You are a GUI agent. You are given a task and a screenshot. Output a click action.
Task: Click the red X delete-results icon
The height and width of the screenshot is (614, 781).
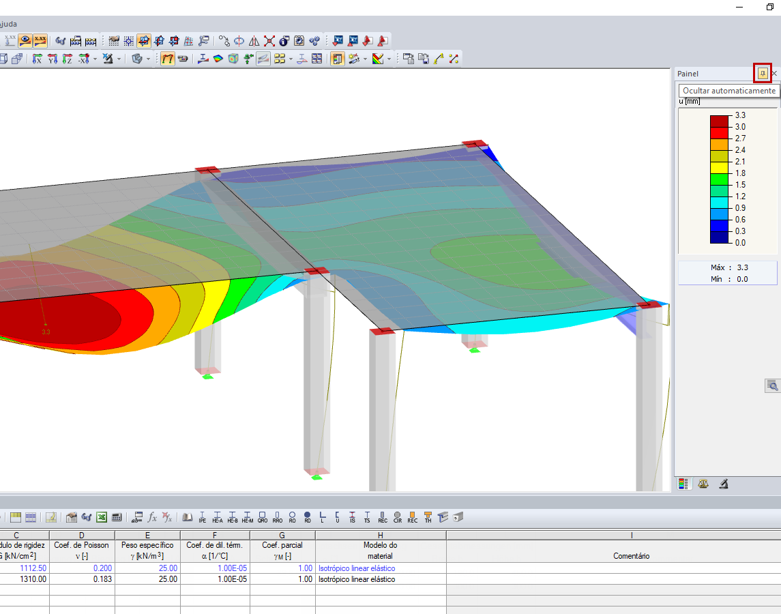pos(269,41)
